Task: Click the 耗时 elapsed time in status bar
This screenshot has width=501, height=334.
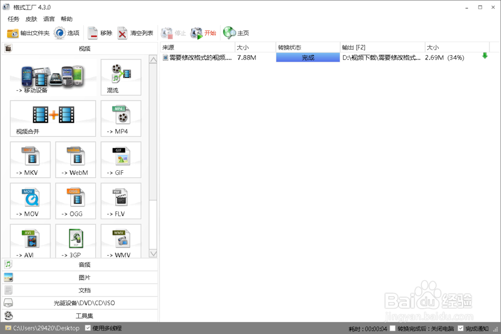Action: click(x=368, y=328)
